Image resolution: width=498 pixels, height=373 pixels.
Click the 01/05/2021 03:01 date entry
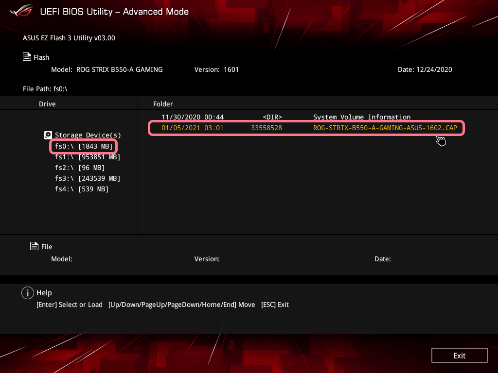point(193,128)
